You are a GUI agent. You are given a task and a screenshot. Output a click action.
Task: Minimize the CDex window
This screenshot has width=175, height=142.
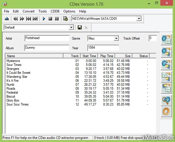149,3
